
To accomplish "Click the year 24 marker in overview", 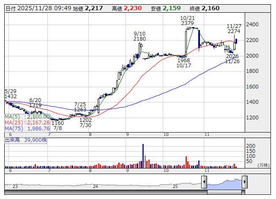I will coord(95,186).
